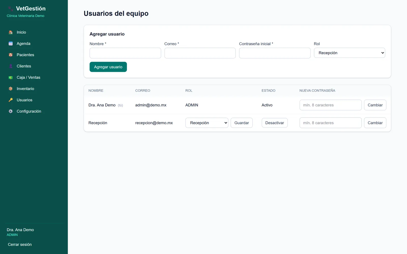Click the VetGestión logo icon

tap(11, 9)
